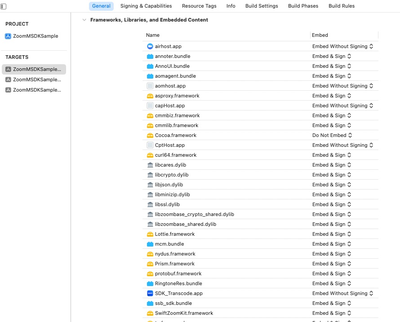This screenshot has width=400, height=322.
Task: Open embed dropdown for libzoombase_shared.dylib
Action: 332,225
